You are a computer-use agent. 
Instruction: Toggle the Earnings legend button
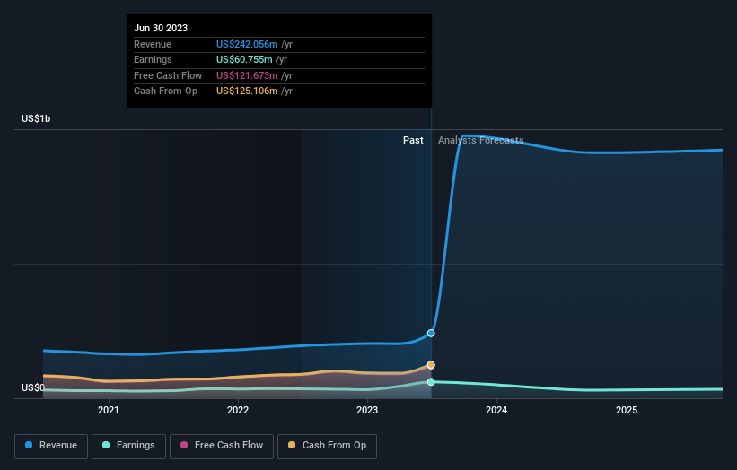[x=128, y=446]
